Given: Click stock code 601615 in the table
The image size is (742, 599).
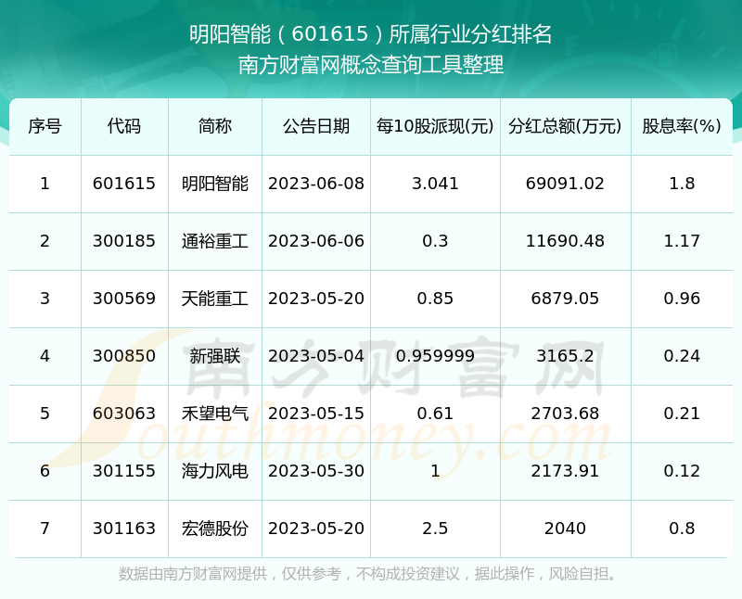Looking at the screenshot, I should [x=124, y=184].
